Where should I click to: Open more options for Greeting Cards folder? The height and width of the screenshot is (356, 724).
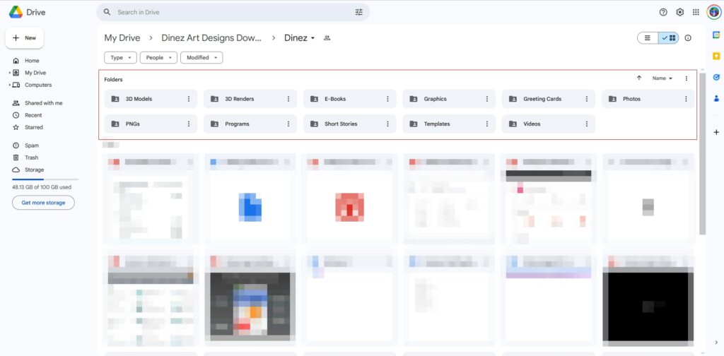pos(586,99)
